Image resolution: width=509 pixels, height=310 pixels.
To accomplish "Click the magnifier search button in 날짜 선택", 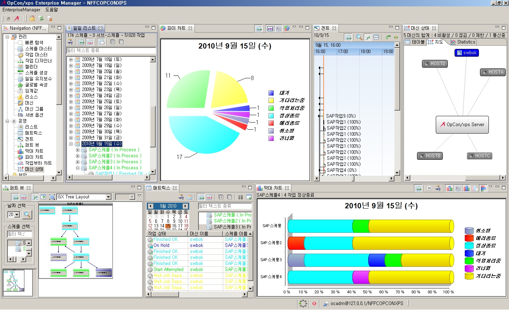I will pos(27,215).
